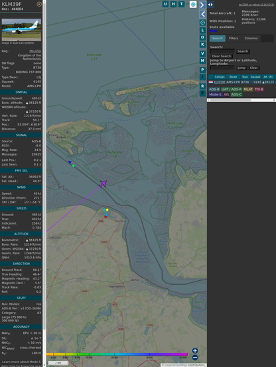Screen dimensions: 276x367
Task: Click the Mode-S legend label
Action: click(215, 95)
